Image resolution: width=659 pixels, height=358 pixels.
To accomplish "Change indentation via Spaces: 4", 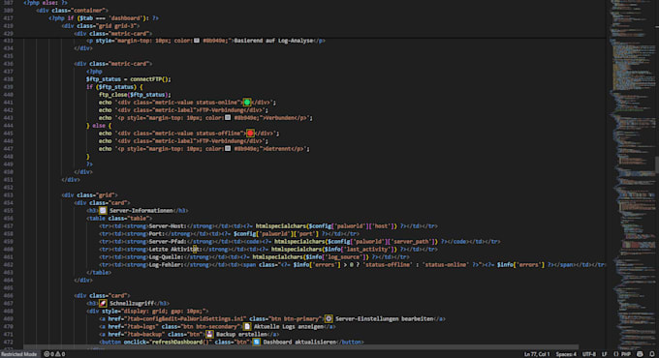I will (566, 354).
